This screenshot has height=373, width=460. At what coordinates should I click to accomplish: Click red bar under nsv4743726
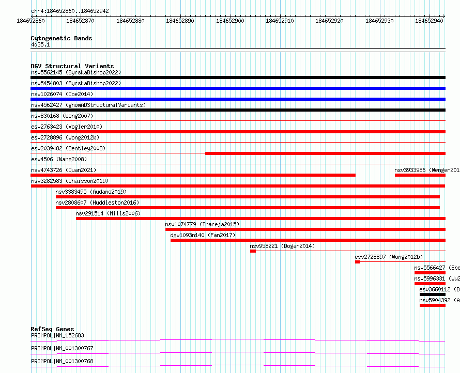[193, 175]
